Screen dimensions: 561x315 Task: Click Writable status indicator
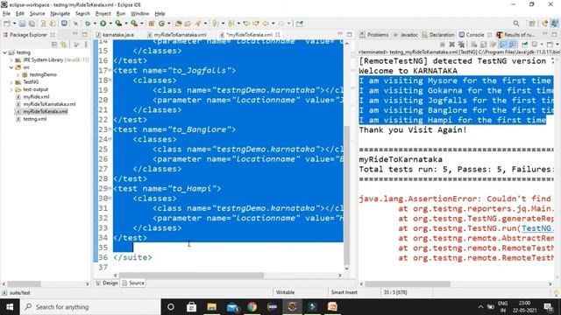285,292
